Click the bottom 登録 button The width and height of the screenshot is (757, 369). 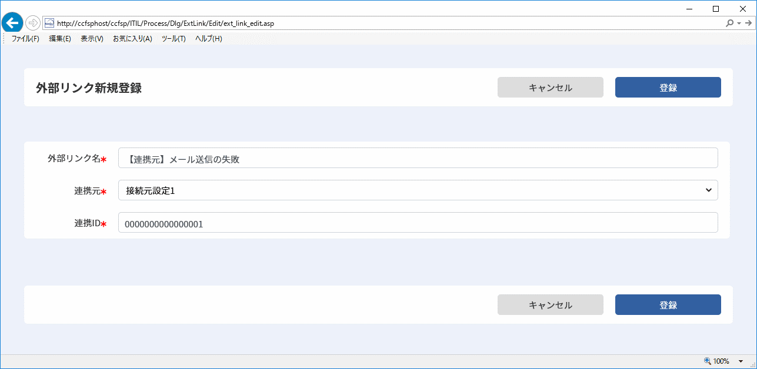tap(668, 305)
